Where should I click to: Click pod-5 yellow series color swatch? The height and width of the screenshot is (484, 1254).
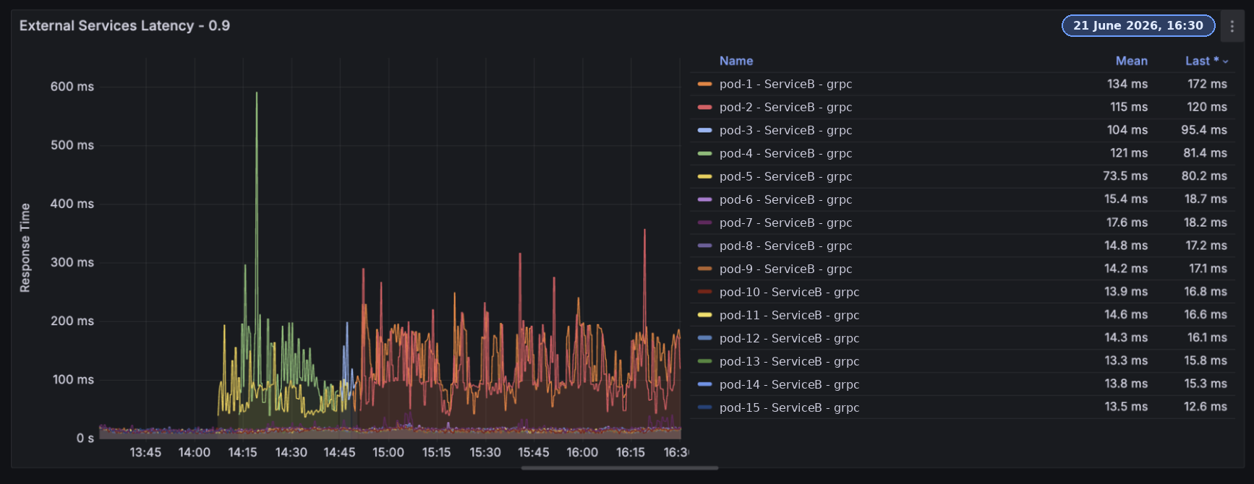tap(704, 177)
